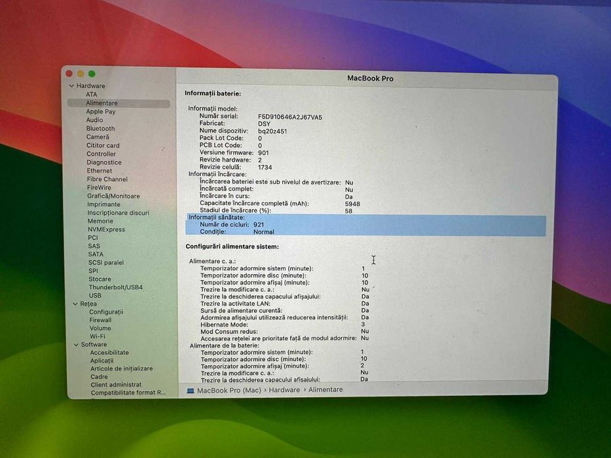Click device name bq20z451
611x458 pixels.
pos(272,132)
